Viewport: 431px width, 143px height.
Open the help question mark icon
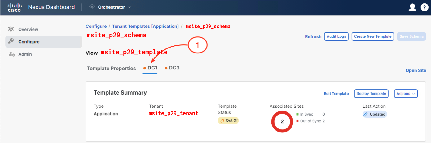click(x=424, y=7)
